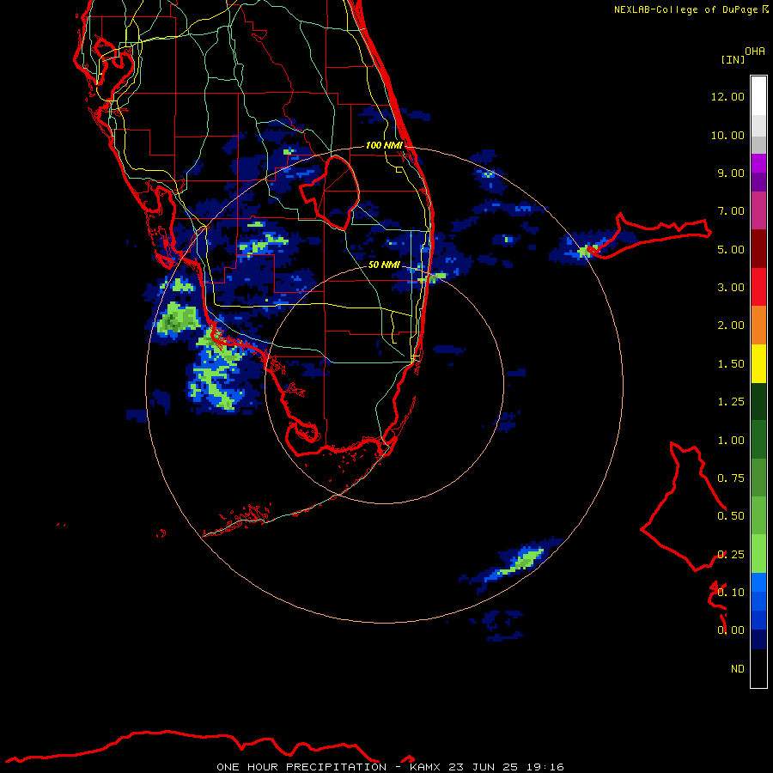Select the 0.10 legend value
The height and width of the screenshot is (773, 773).
click(x=731, y=593)
